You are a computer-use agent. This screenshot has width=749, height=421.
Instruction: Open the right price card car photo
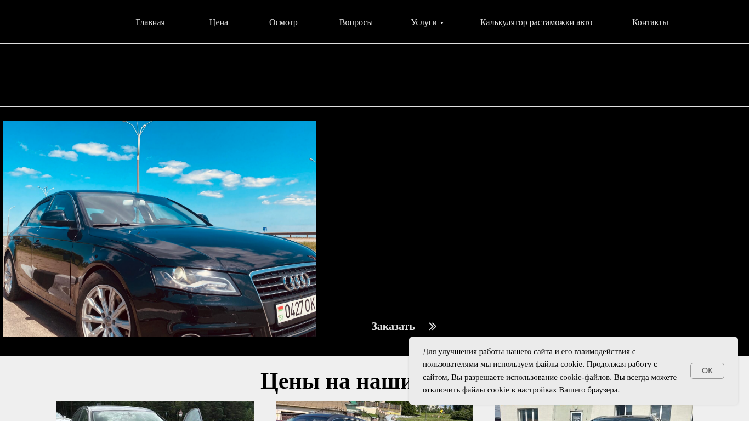(x=594, y=413)
